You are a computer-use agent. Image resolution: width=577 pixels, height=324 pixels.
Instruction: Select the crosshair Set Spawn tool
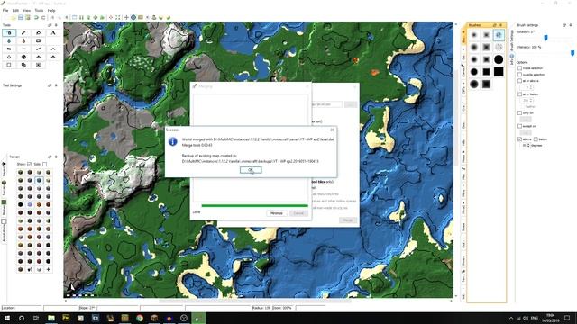click(9, 57)
